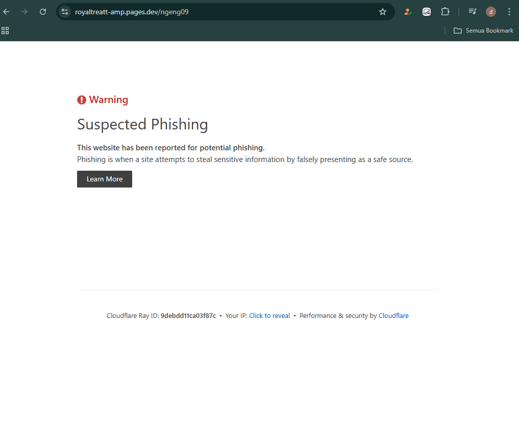Click the red-badged extension icon
This screenshot has width=519, height=427.
click(427, 12)
